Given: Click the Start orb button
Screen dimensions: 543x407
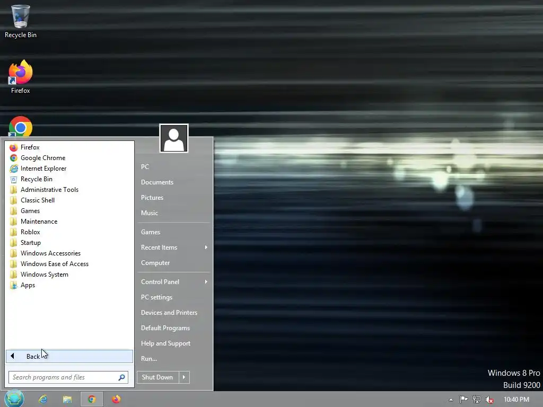Looking at the screenshot, I should pos(14,399).
